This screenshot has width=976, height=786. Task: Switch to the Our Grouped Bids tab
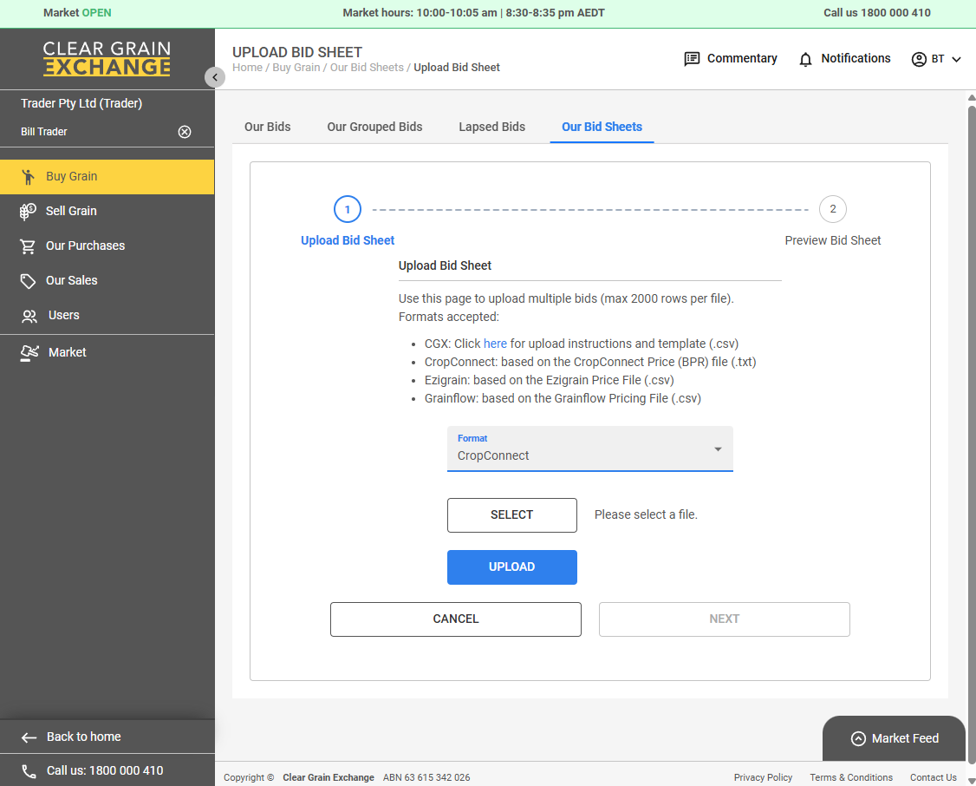click(x=374, y=127)
